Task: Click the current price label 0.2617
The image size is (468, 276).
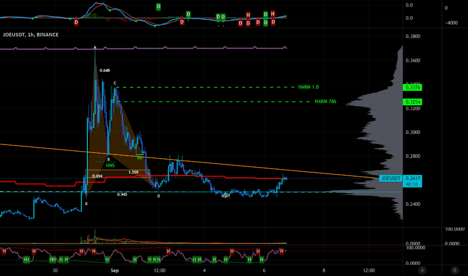Action: pos(412,178)
